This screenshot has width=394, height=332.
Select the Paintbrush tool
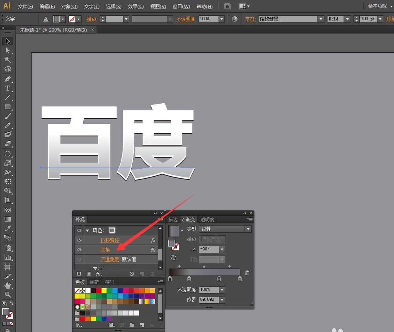(x=7, y=116)
